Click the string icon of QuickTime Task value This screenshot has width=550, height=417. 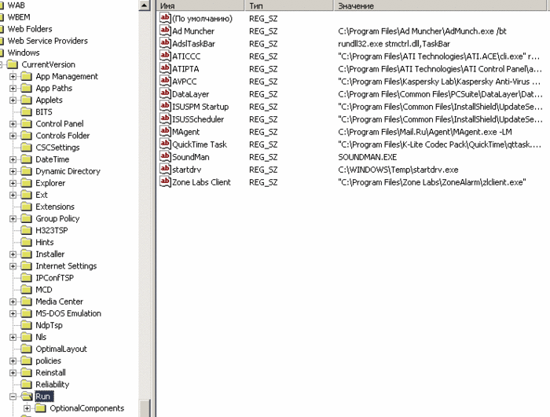pyautogui.click(x=165, y=144)
